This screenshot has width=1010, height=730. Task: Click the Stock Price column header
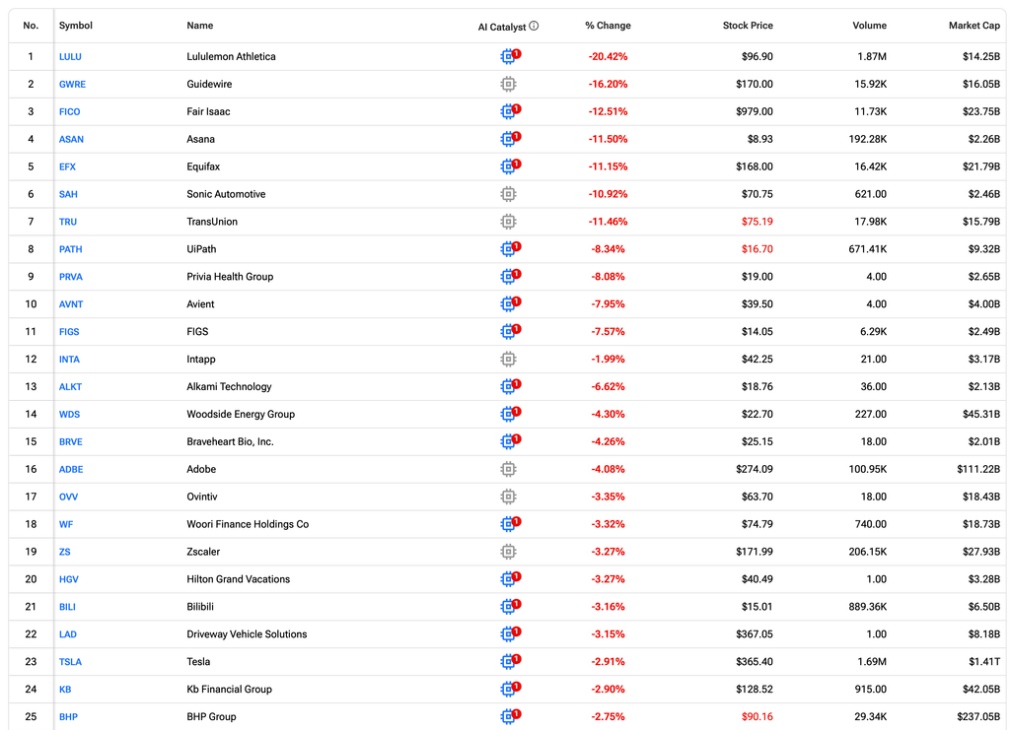coord(748,26)
